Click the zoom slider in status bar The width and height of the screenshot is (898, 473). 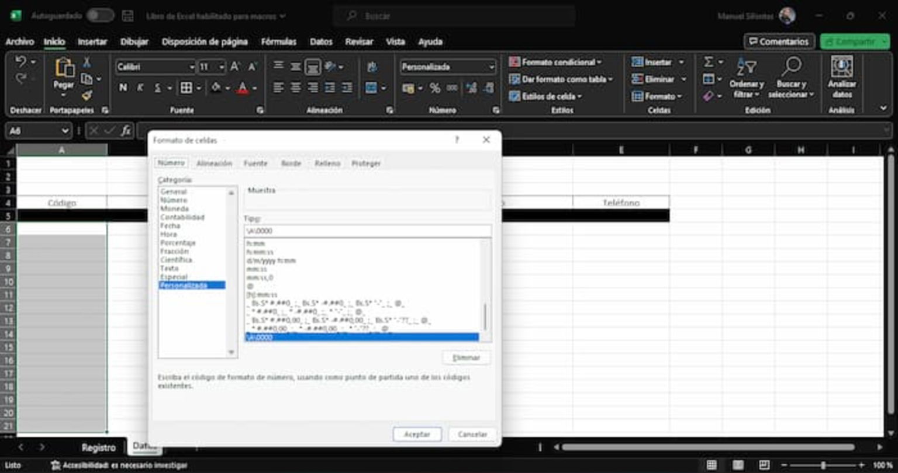coord(824,465)
